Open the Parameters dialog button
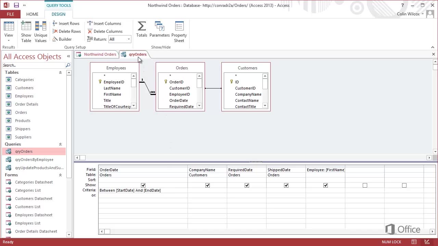This screenshot has width=438, height=246. [x=159, y=29]
